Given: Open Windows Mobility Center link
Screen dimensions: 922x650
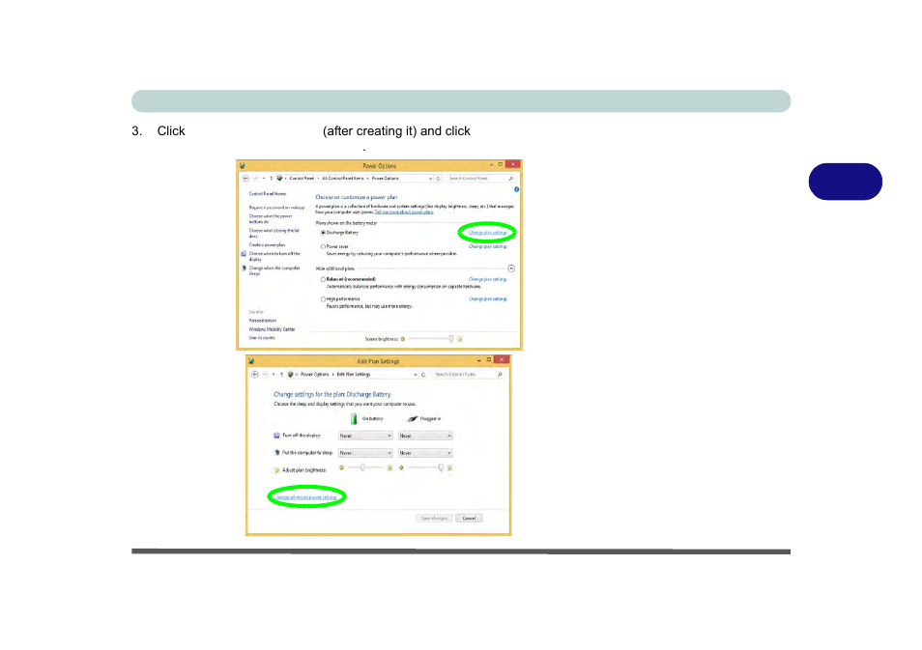Looking at the screenshot, I should pyautogui.click(x=273, y=329).
